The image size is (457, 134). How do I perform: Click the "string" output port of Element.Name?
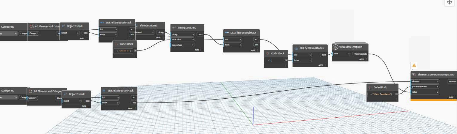(x=160, y=32)
